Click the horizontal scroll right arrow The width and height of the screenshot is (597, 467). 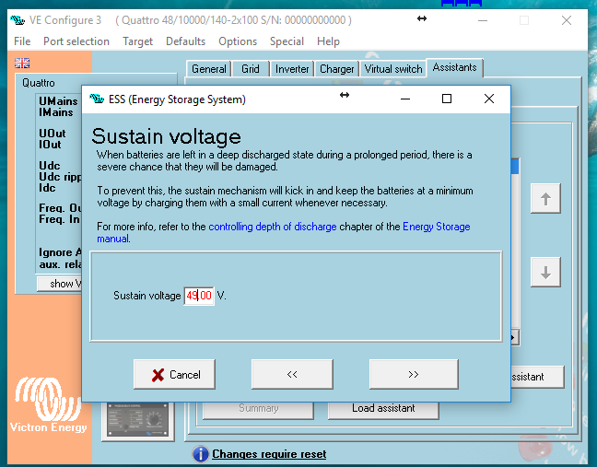click(x=513, y=338)
